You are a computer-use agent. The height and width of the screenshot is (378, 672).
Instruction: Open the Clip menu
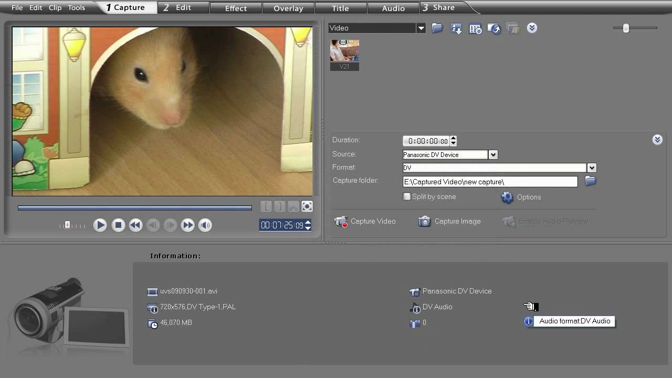click(55, 8)
